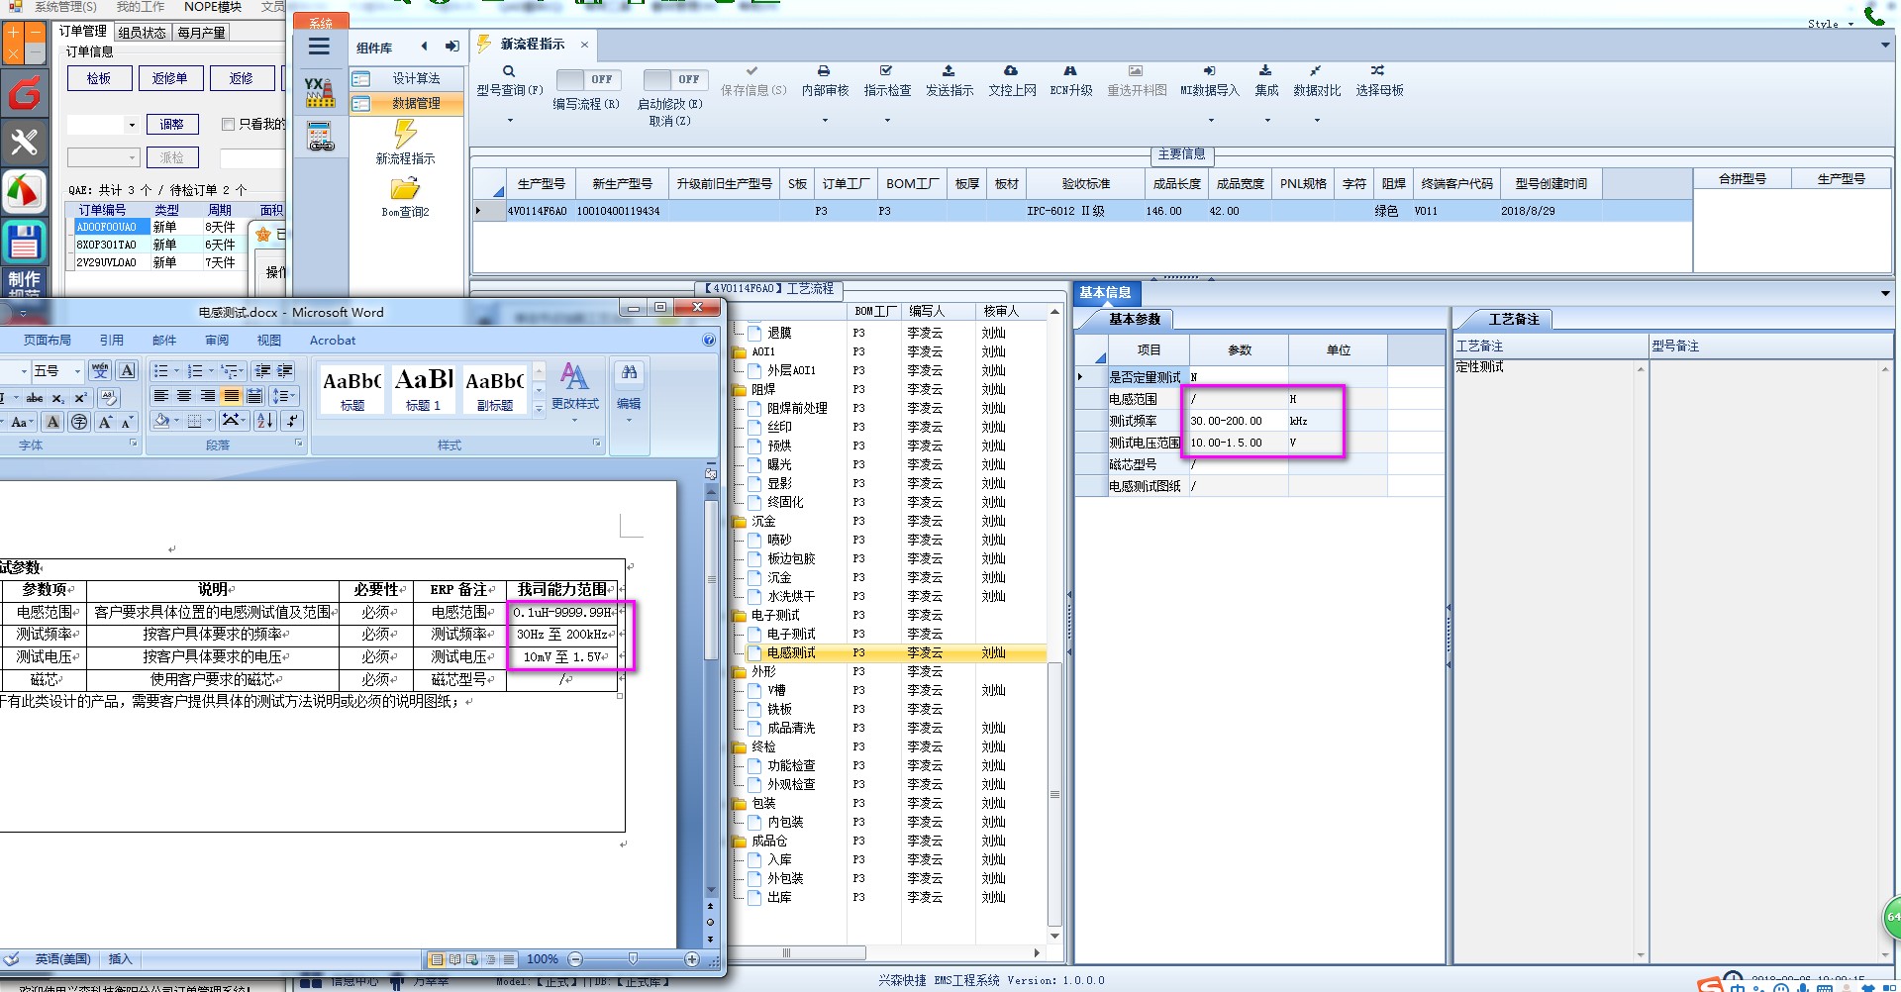Check the 只看我的 checkbox

(229, 124)
